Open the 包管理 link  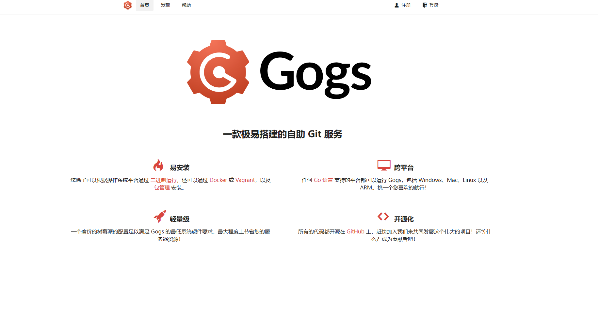tap(162, 187)
